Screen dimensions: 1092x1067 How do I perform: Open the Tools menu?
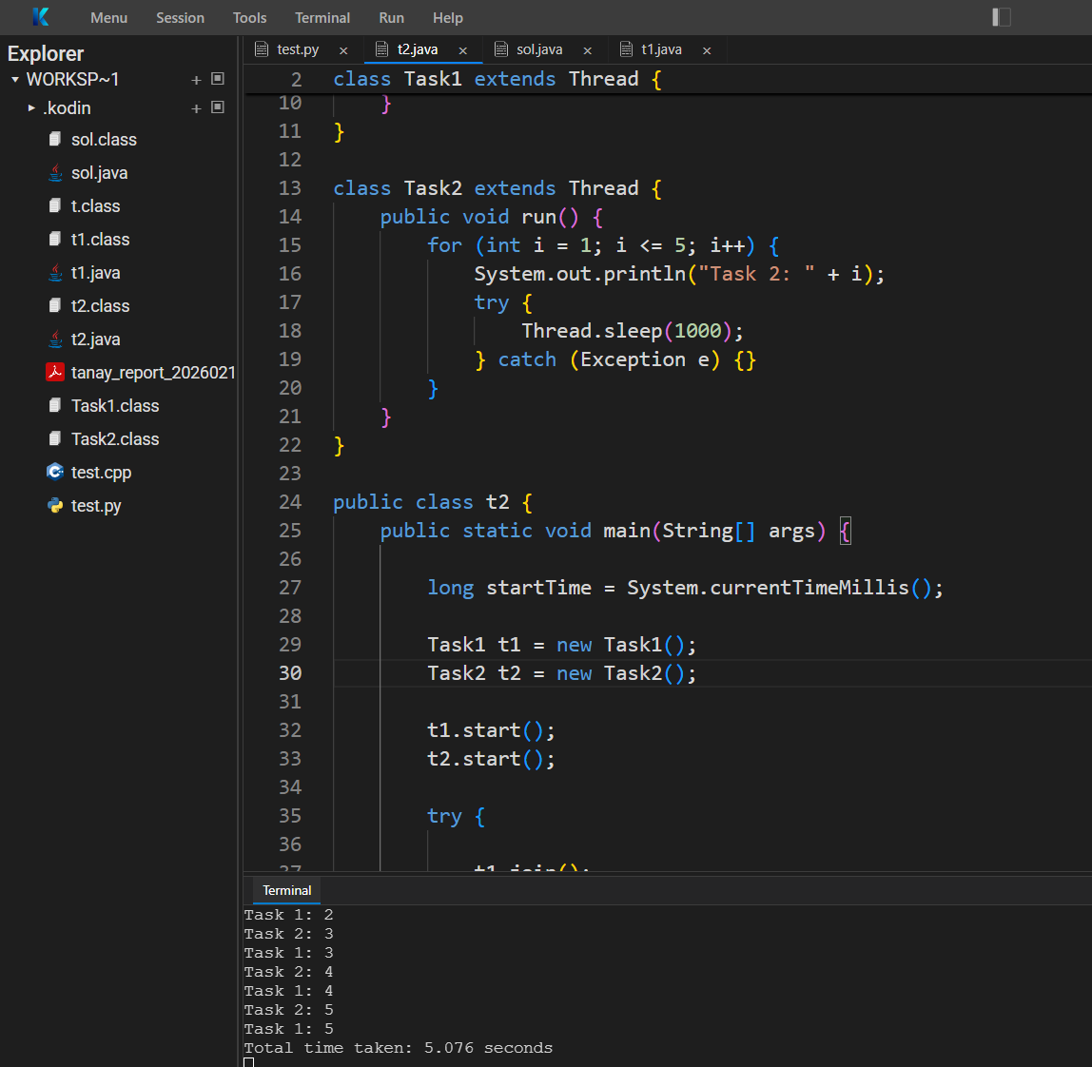point(249,17)
